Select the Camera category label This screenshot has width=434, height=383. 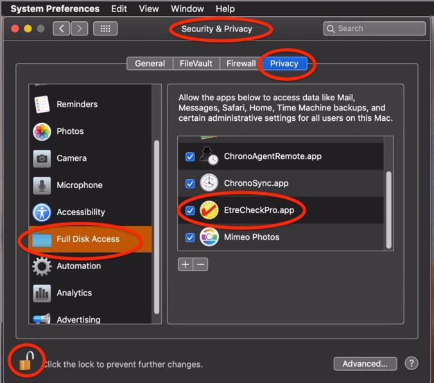72,158
